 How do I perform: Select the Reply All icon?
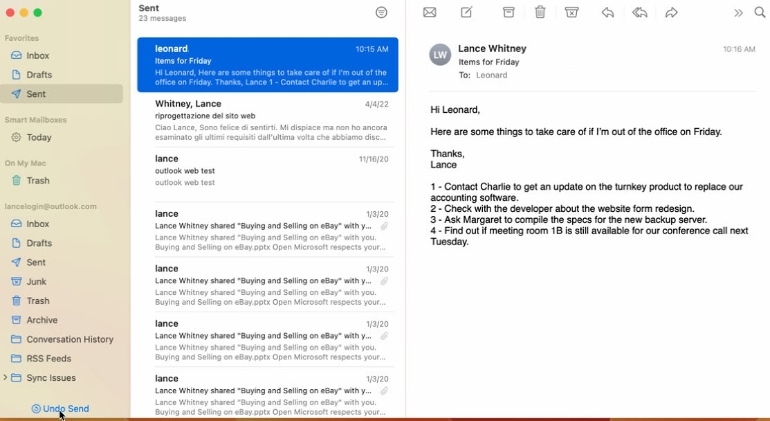640,12
